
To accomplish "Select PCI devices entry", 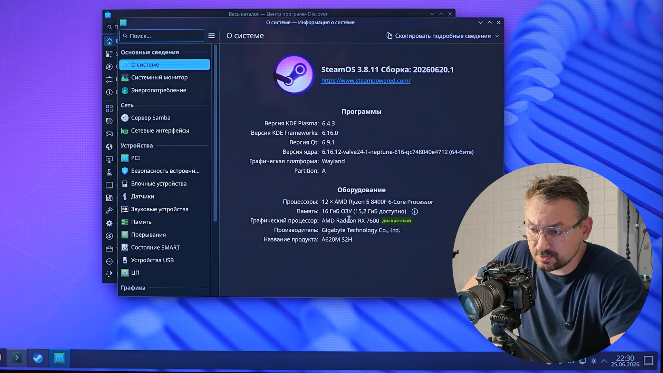I will pyautogui.click(x=164, y=158).
